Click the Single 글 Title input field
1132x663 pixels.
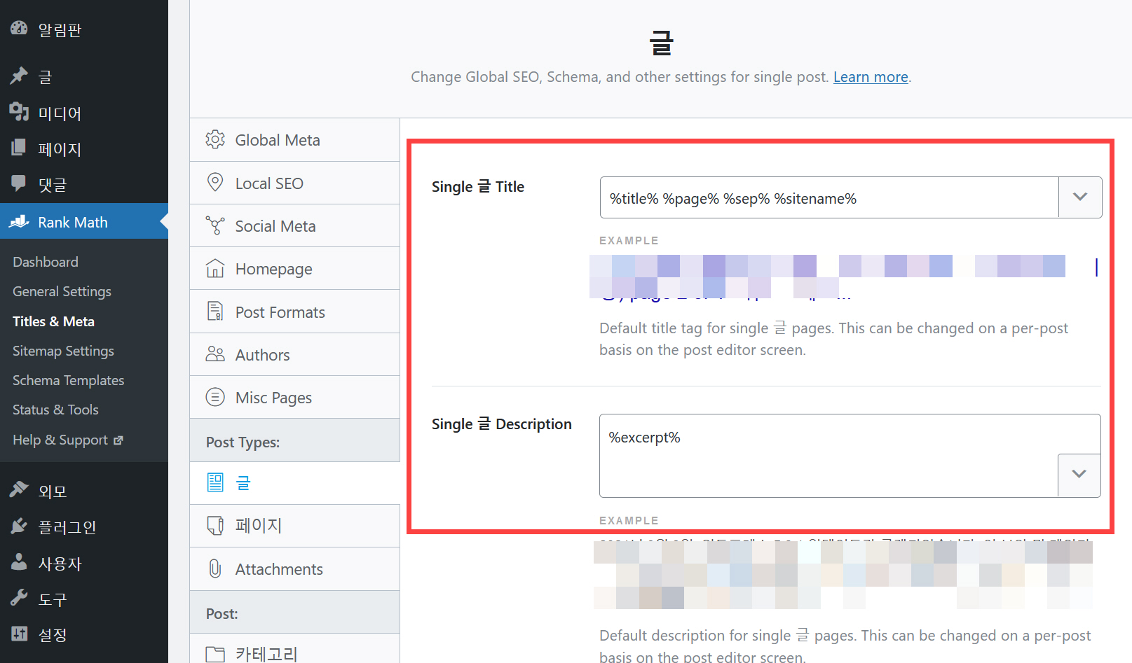pyautogui.click(x=829, y=197)
